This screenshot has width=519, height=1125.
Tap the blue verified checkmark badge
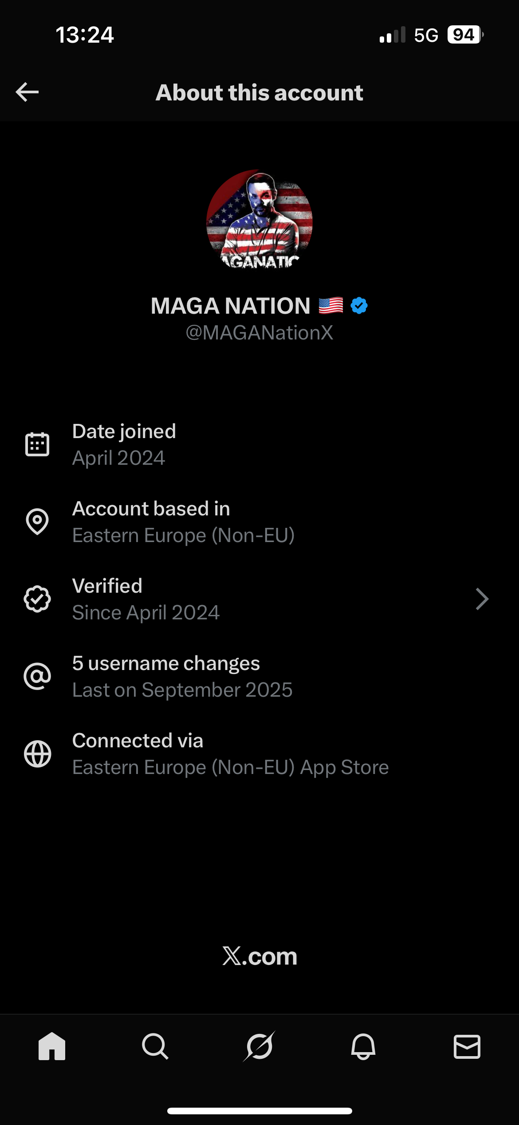[x=359, y=306]
